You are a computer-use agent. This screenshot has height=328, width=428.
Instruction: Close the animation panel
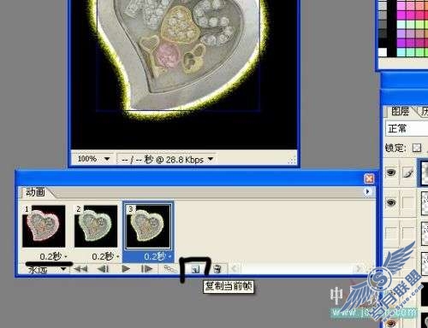click(x=369, y=179)
